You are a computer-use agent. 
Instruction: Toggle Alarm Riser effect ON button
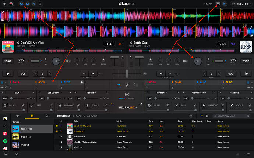186,98
